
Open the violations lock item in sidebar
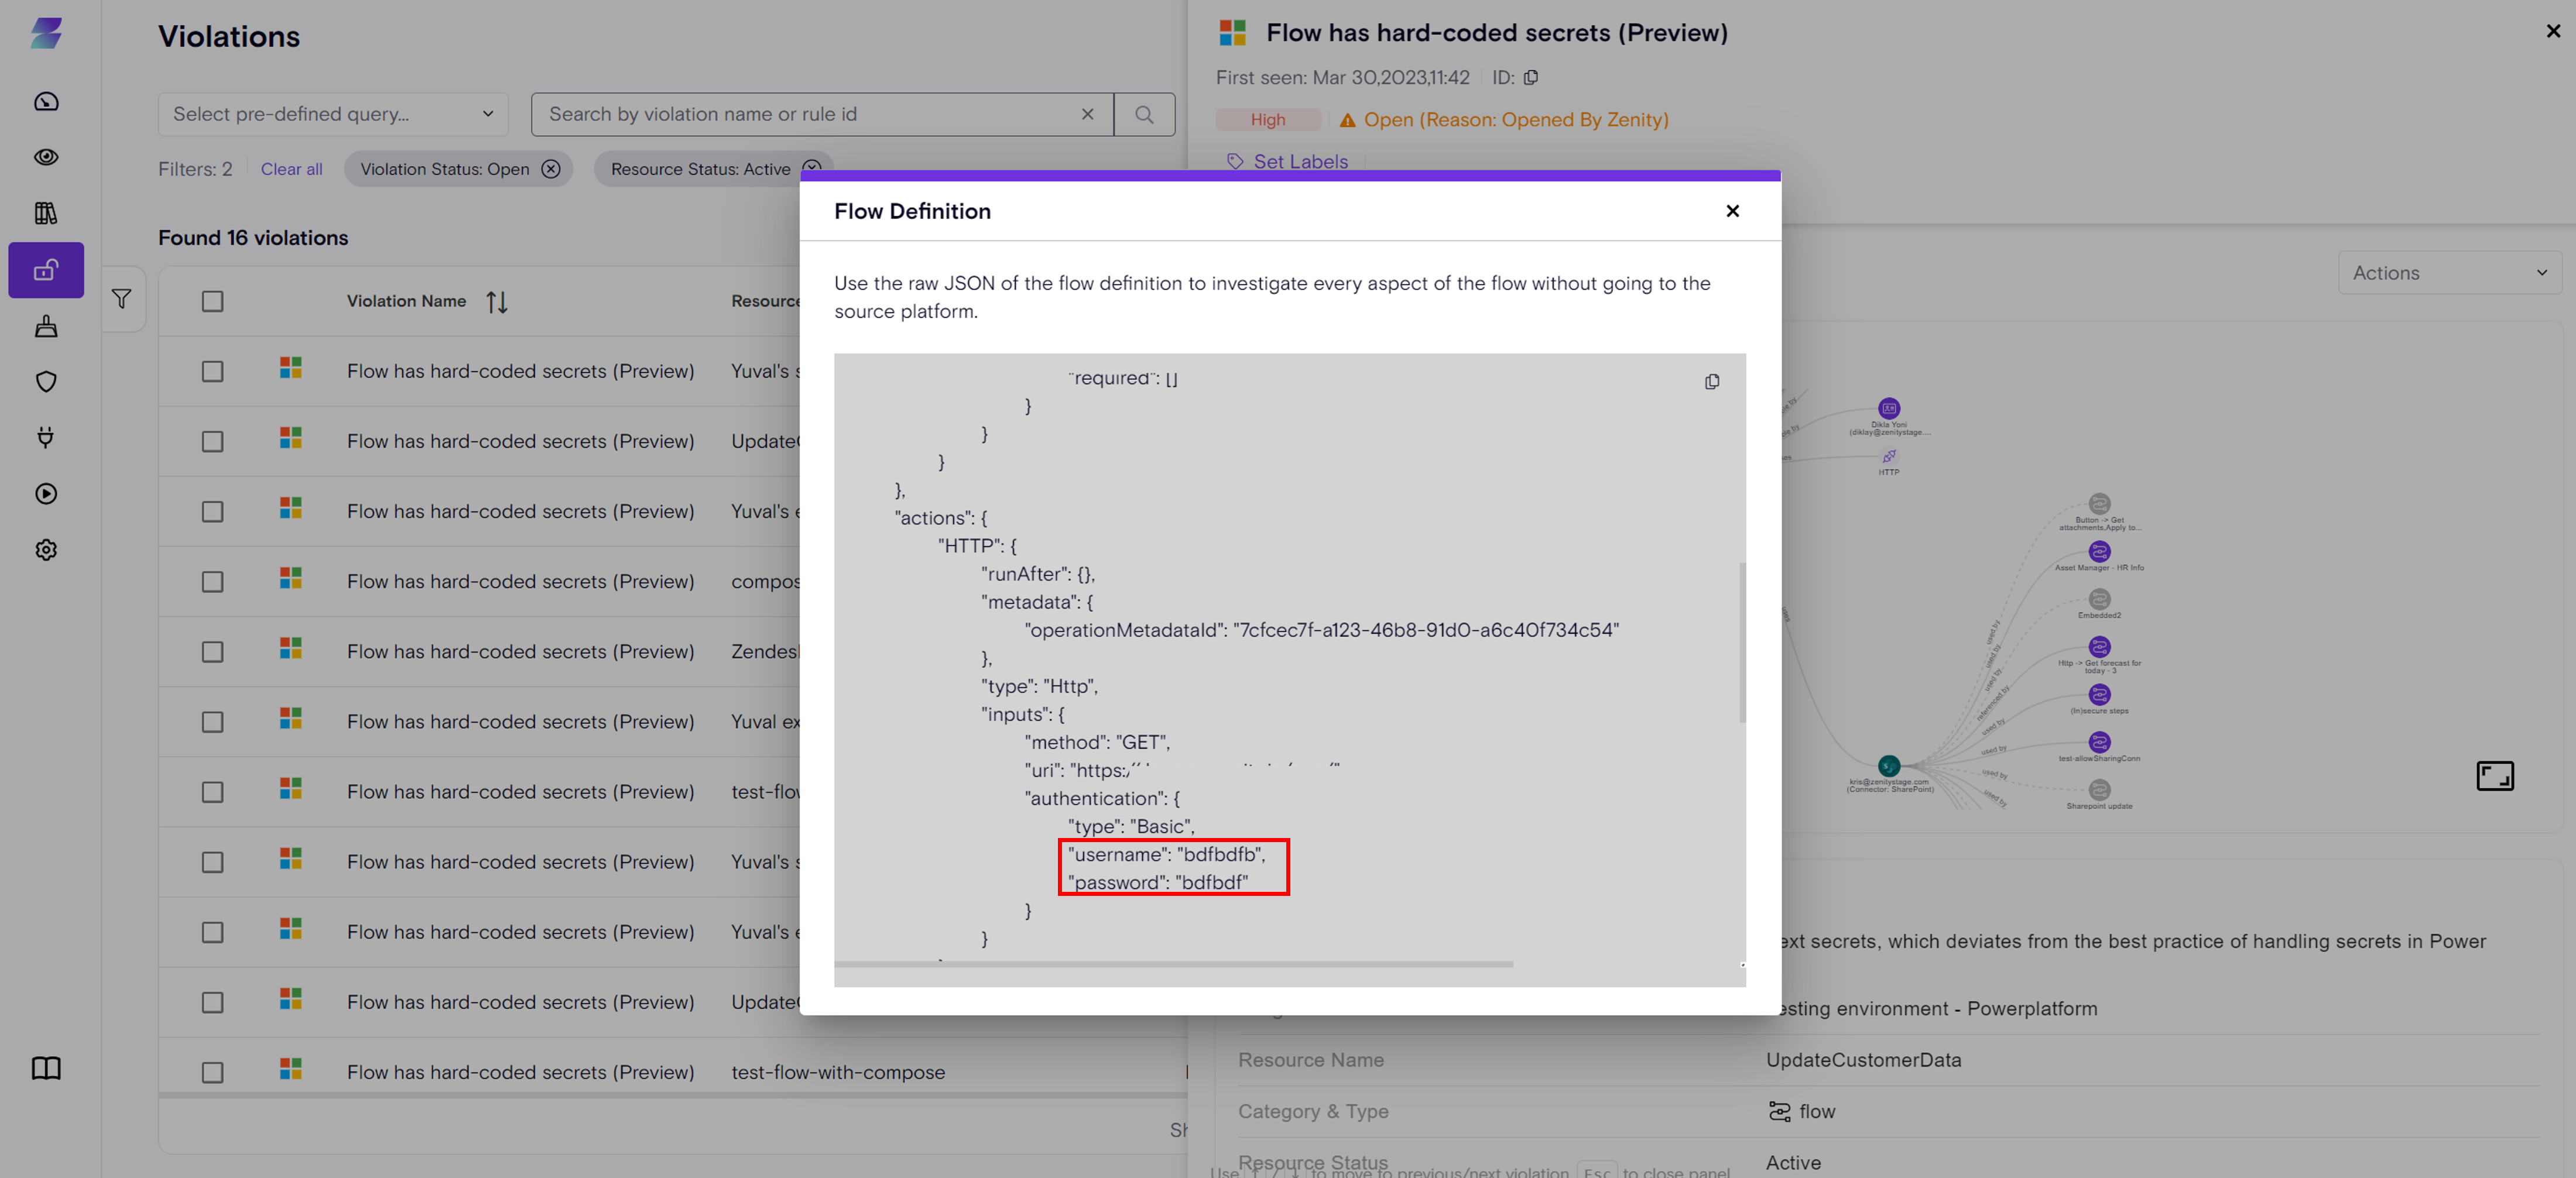(46, 270)
